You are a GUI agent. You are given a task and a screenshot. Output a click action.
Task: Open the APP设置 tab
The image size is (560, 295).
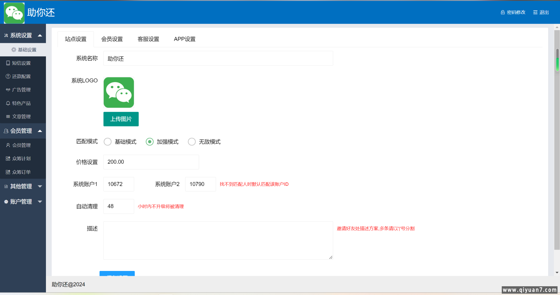185,39
